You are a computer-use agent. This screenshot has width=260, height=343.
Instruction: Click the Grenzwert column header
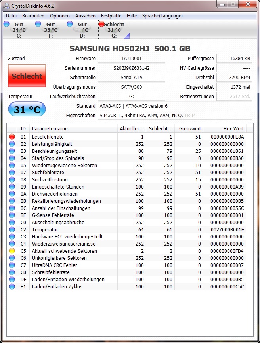(x=189, y=129)
